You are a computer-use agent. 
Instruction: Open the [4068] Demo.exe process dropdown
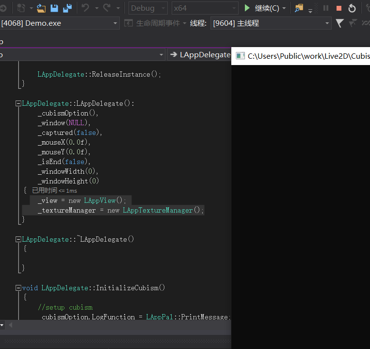tap(59, 23)
